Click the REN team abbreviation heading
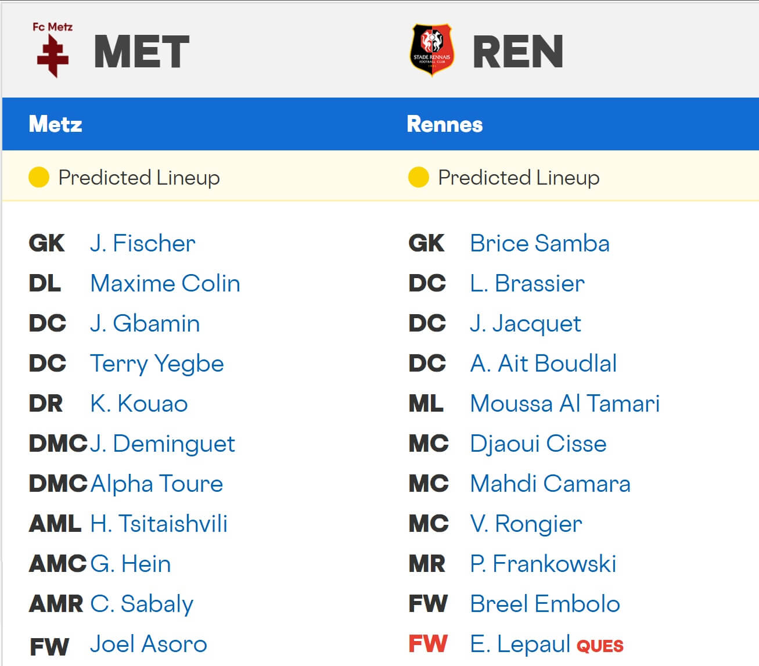 tap(516, 52)
